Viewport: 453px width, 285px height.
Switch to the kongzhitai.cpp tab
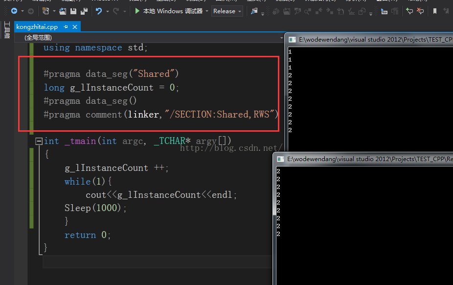(37, 27)
